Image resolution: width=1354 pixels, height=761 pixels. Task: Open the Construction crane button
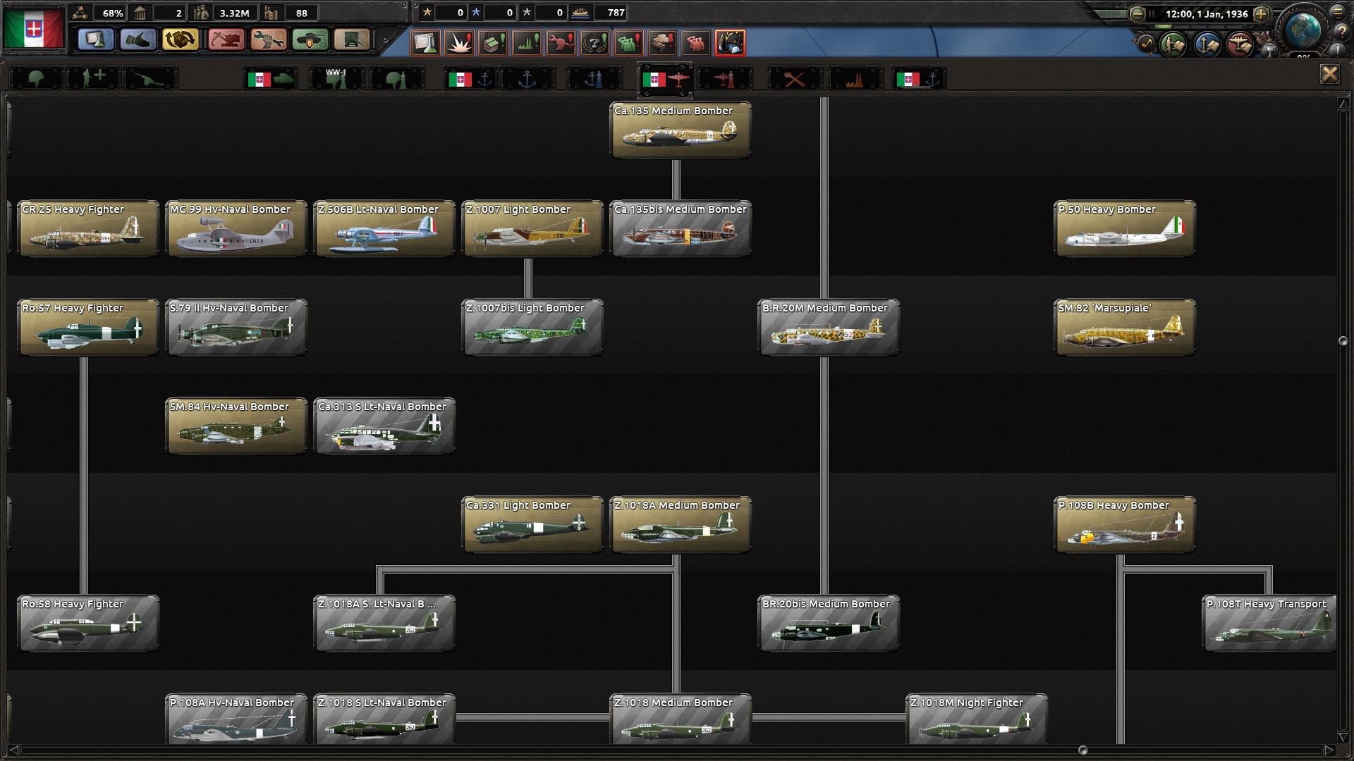pos(226,40)
